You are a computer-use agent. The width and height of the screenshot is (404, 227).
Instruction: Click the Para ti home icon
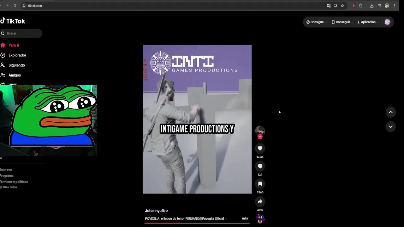tap(3, 45)
